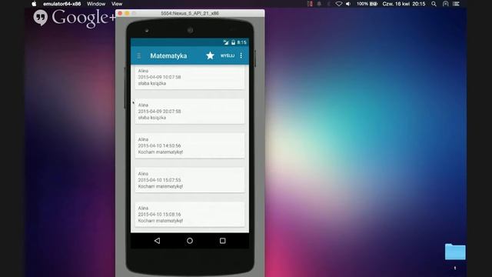Open the emulator64-x86 application menu
492x277 pixels.
click(61, 4)
